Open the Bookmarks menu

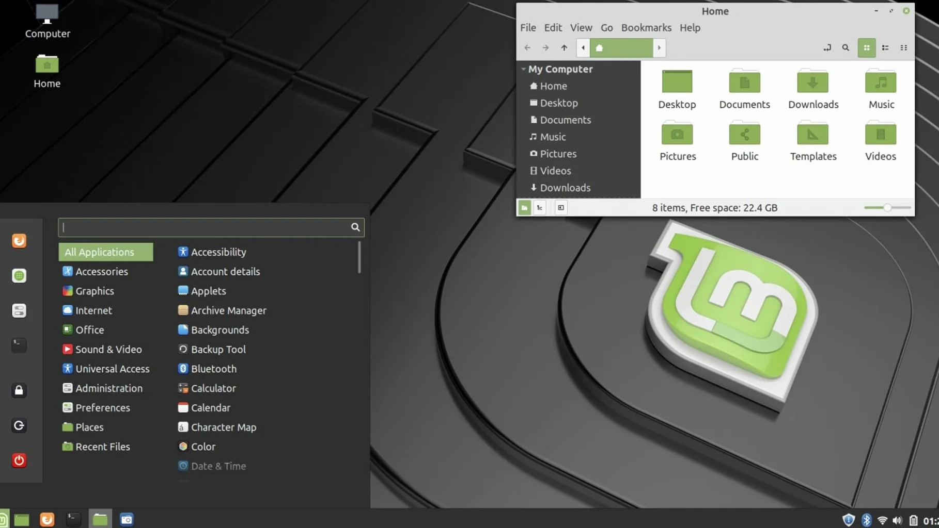tap(646, 28)
